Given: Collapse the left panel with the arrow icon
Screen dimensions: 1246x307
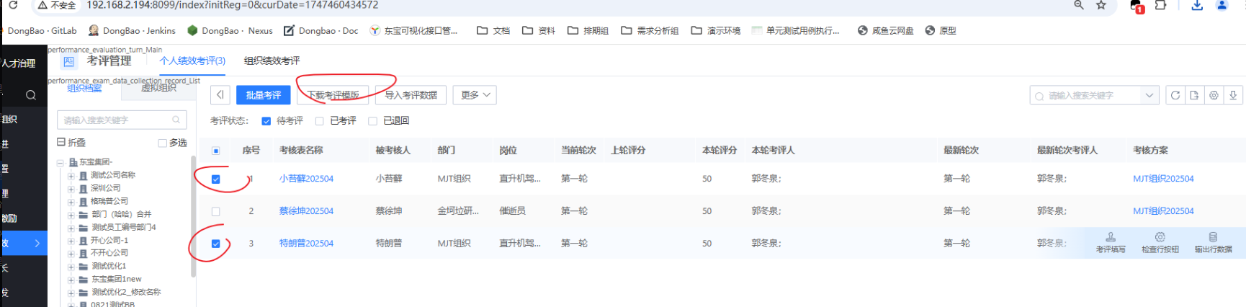Looking at the screenshot, I should (x=220, y=95).
